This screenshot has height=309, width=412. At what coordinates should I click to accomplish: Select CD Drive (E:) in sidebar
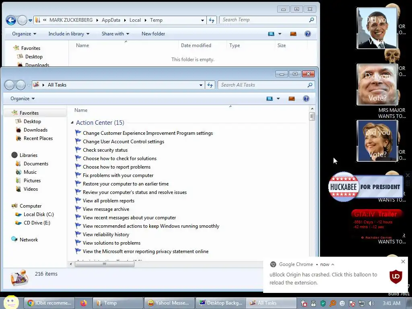pyautogui.click(x=37, y=223)
